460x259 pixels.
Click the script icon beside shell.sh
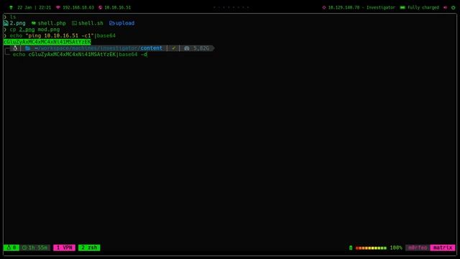coord(74,23)
